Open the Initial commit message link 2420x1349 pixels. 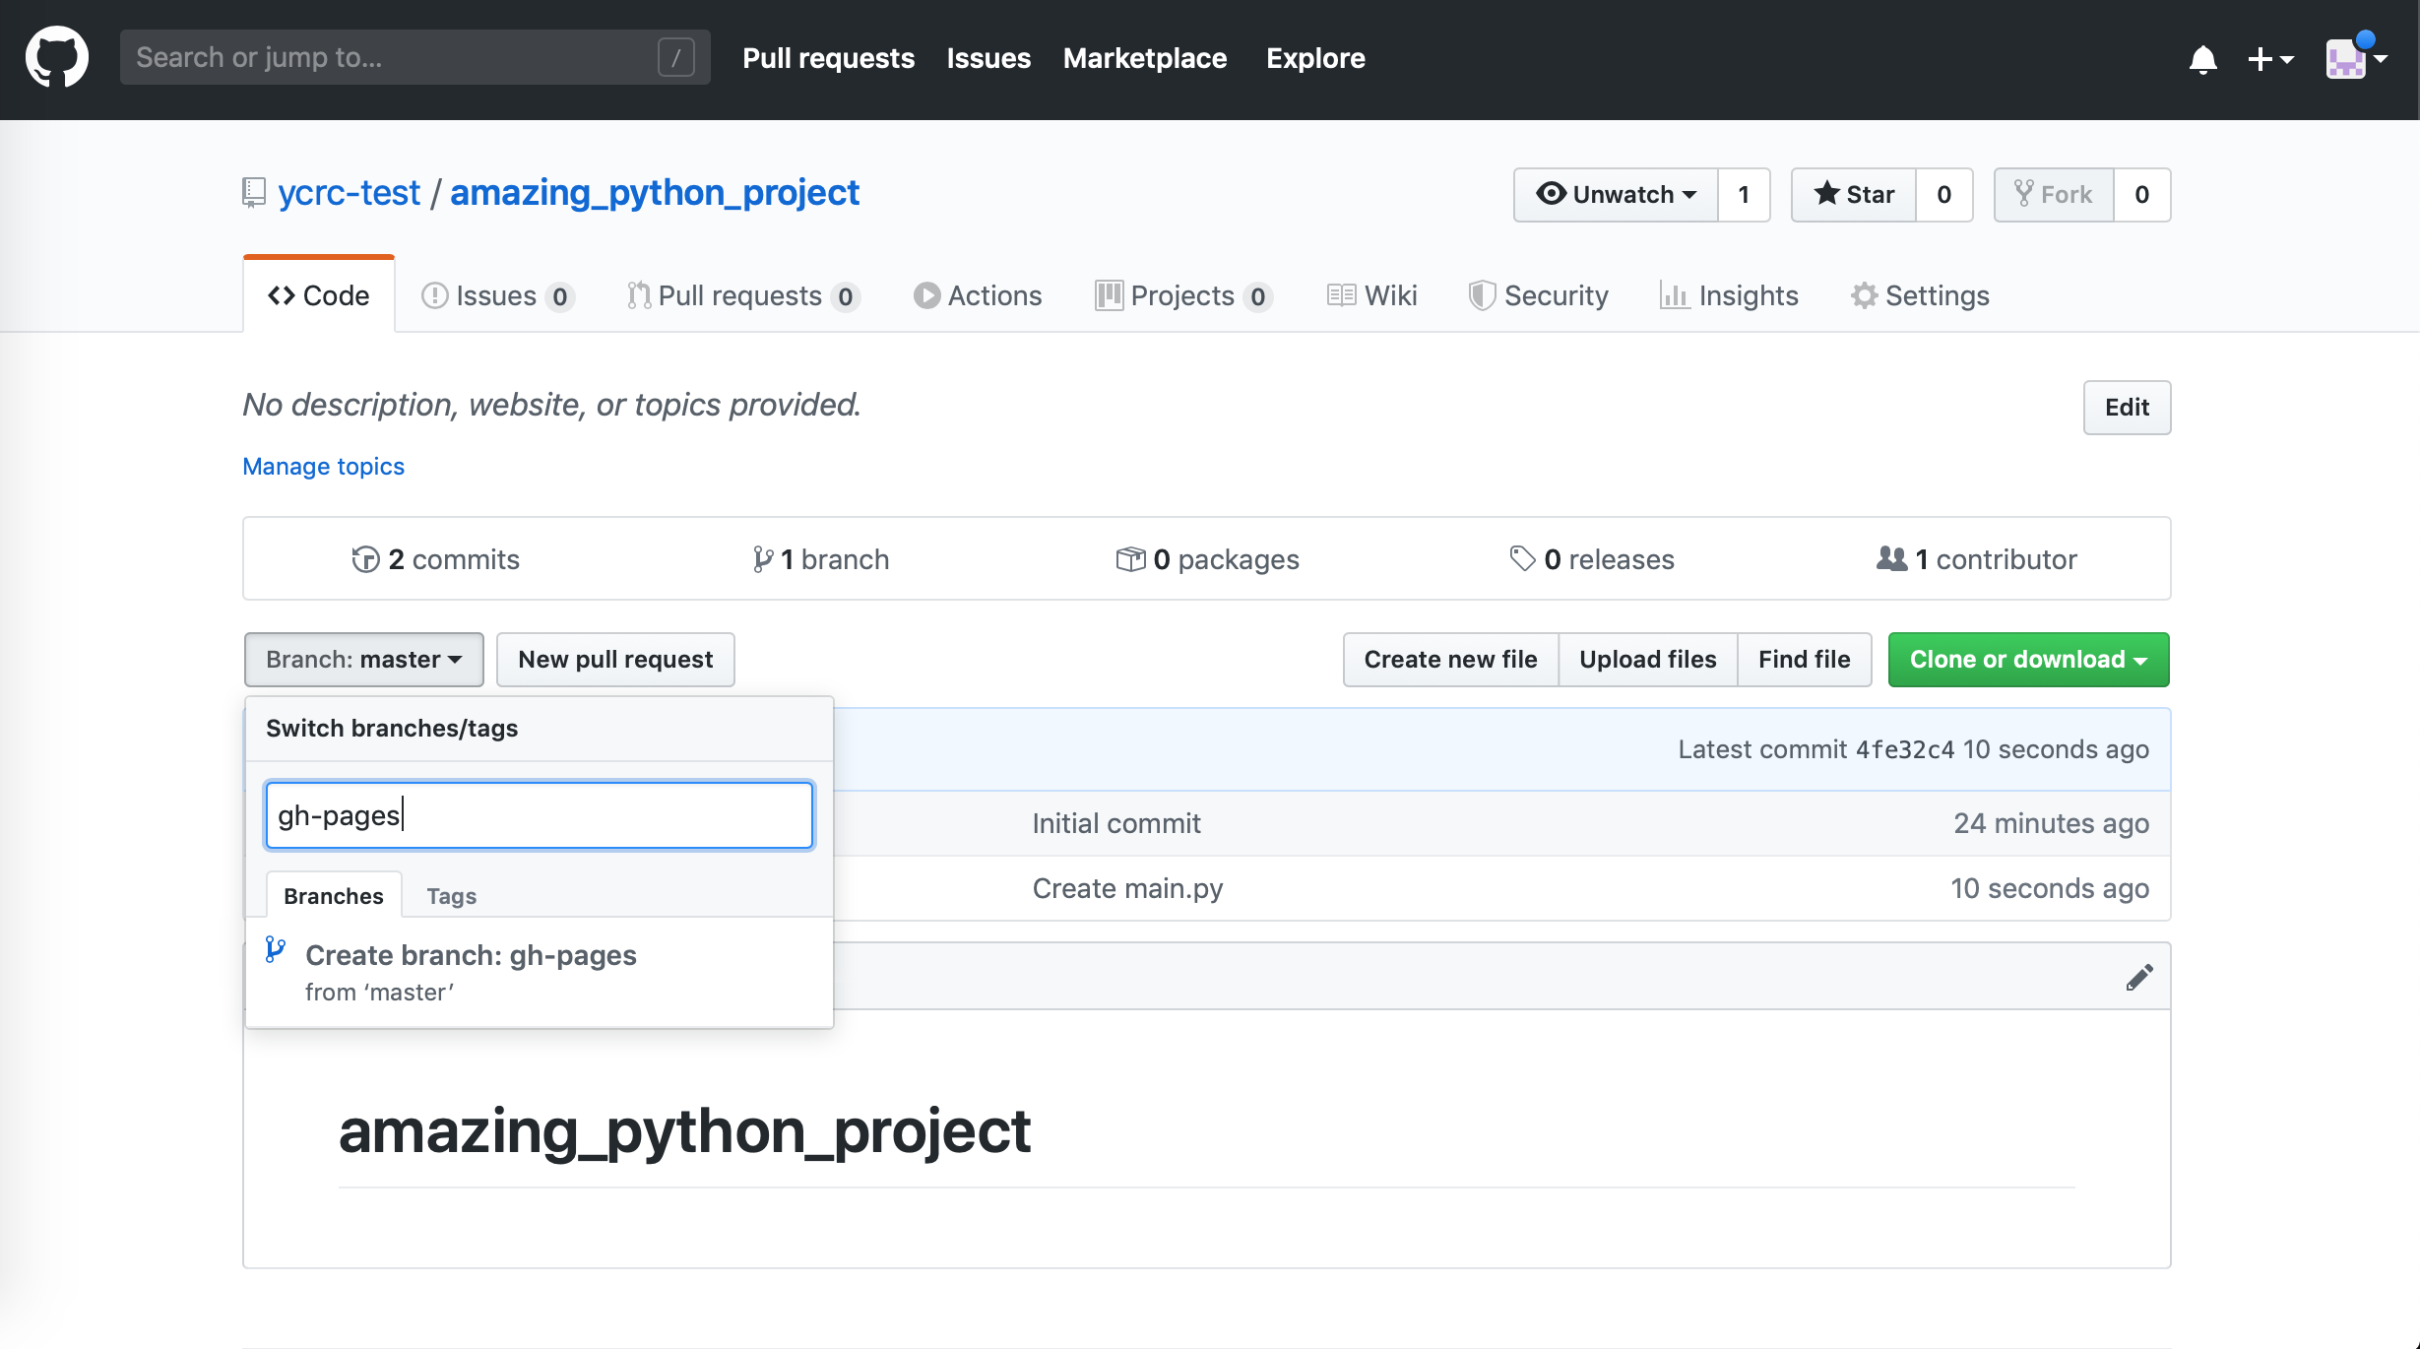(1115, 823)
